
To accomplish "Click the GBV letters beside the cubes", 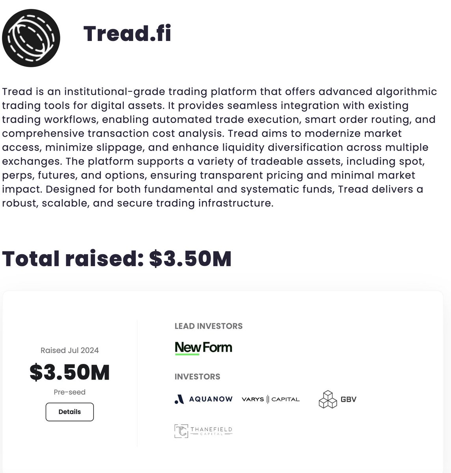I will (x=348, y=399).
